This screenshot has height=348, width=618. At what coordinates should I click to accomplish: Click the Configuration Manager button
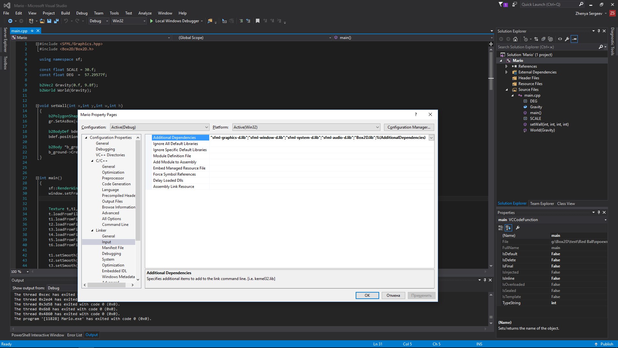coord(409,127)
